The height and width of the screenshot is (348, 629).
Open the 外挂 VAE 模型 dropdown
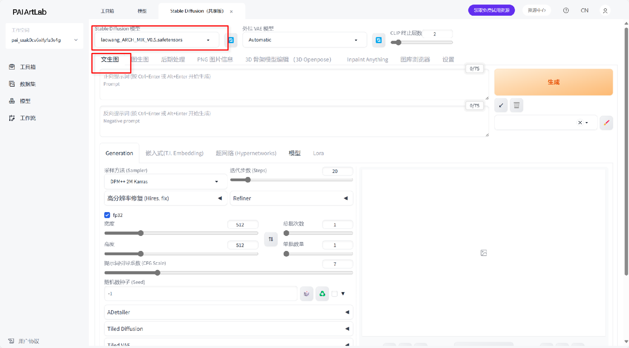304,40
